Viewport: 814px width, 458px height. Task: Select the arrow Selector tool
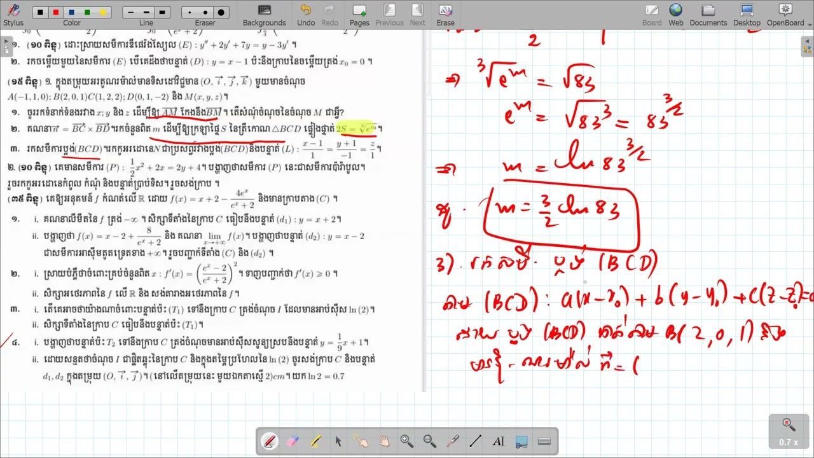point(338,441)
